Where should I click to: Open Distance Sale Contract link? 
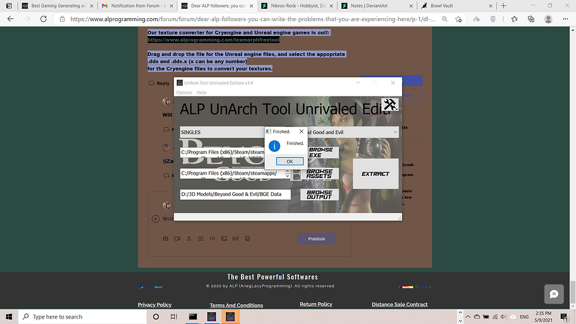400,305
